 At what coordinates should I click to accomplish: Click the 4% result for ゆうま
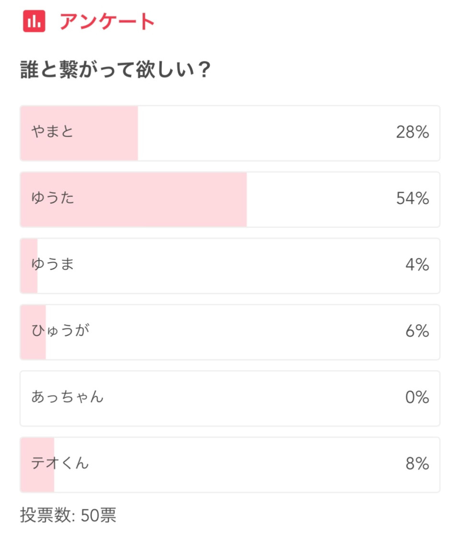(417, 264)
